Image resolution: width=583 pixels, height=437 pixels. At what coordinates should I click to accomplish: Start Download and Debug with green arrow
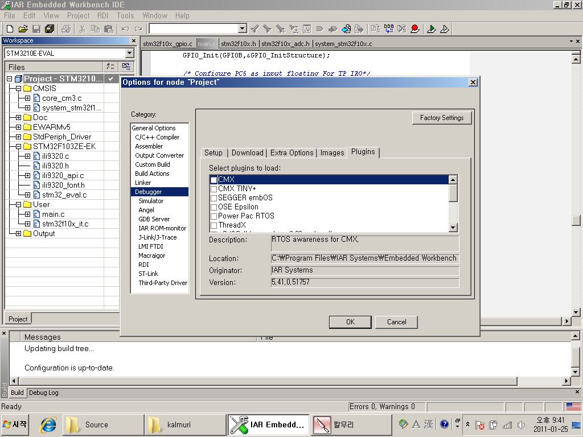click(x=432, y=28)
